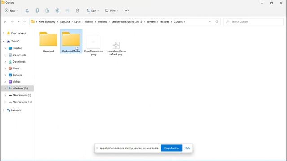Click the Delete trash icon
Viewport: 287px width, 161px height.
pyautogui.click(x=78, y=11)
